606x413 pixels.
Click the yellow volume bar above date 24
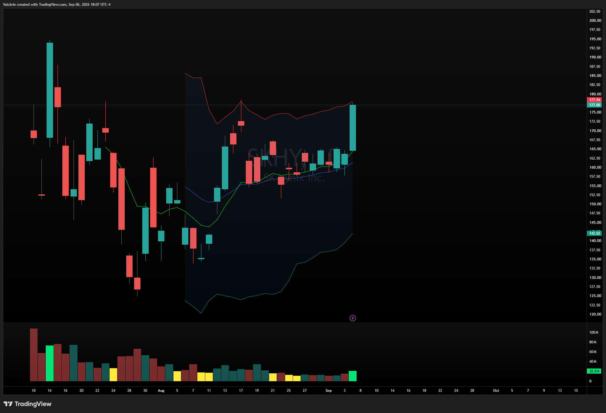113,375
